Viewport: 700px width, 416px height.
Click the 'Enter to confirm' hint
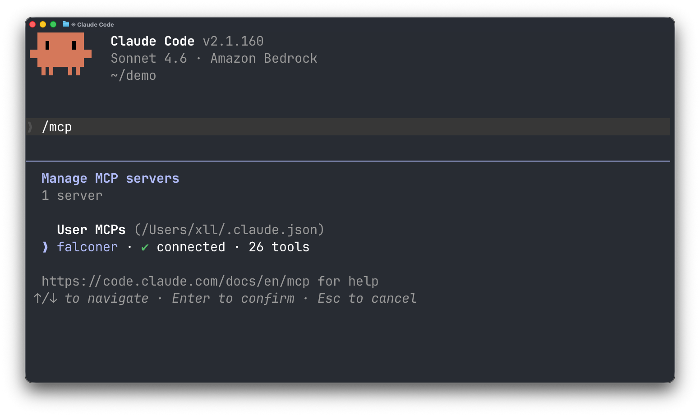point(233,299)
